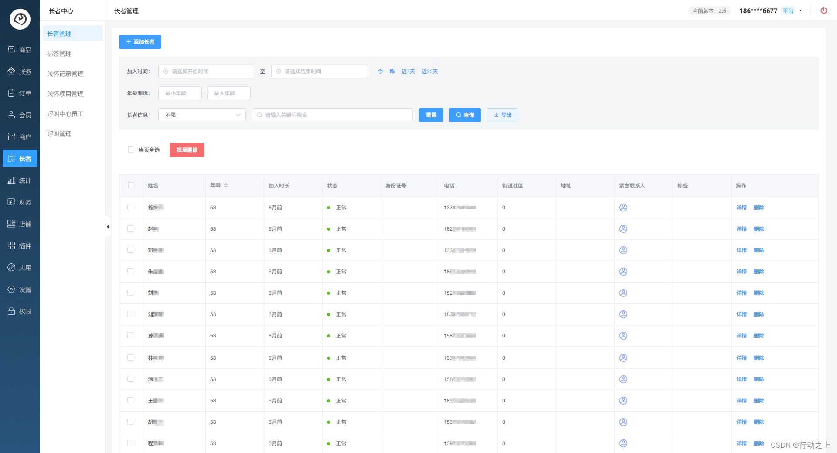Open 会员 in the left sidebar
Screen dimensions: 837x453
click(20, 115)
